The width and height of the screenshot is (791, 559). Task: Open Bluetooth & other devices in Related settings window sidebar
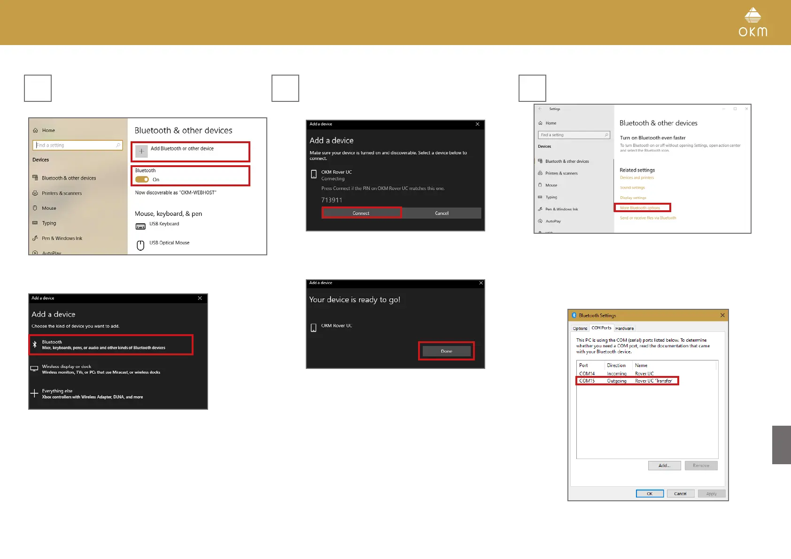(563, 161)
